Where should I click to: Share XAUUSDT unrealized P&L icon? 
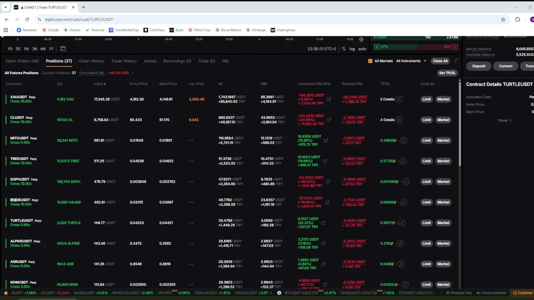click(329, 99)
